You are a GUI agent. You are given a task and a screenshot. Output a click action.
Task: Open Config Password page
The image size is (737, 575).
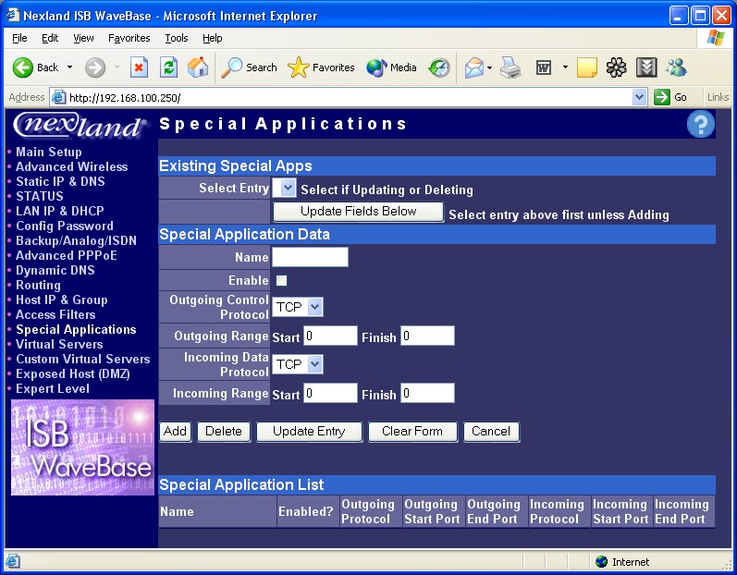coord(65,226)
